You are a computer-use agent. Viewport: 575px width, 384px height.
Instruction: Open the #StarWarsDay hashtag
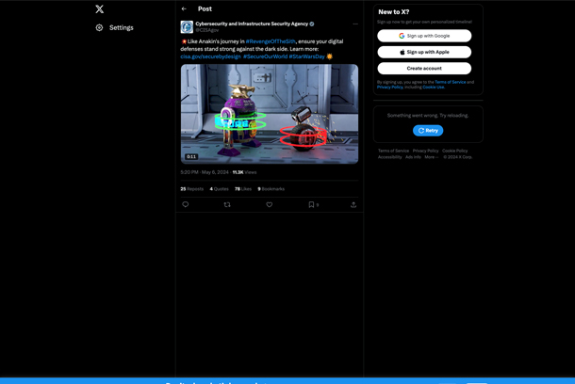pos(306,56)
